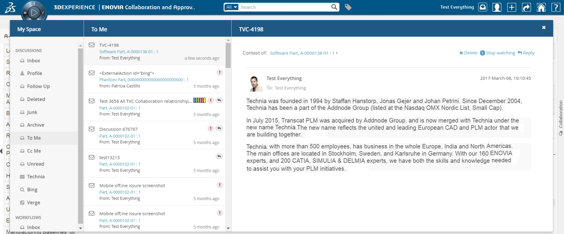Toggle Stop watching for TVC-4198
This screenshot has height=234, width=564.
pos(498,53)
